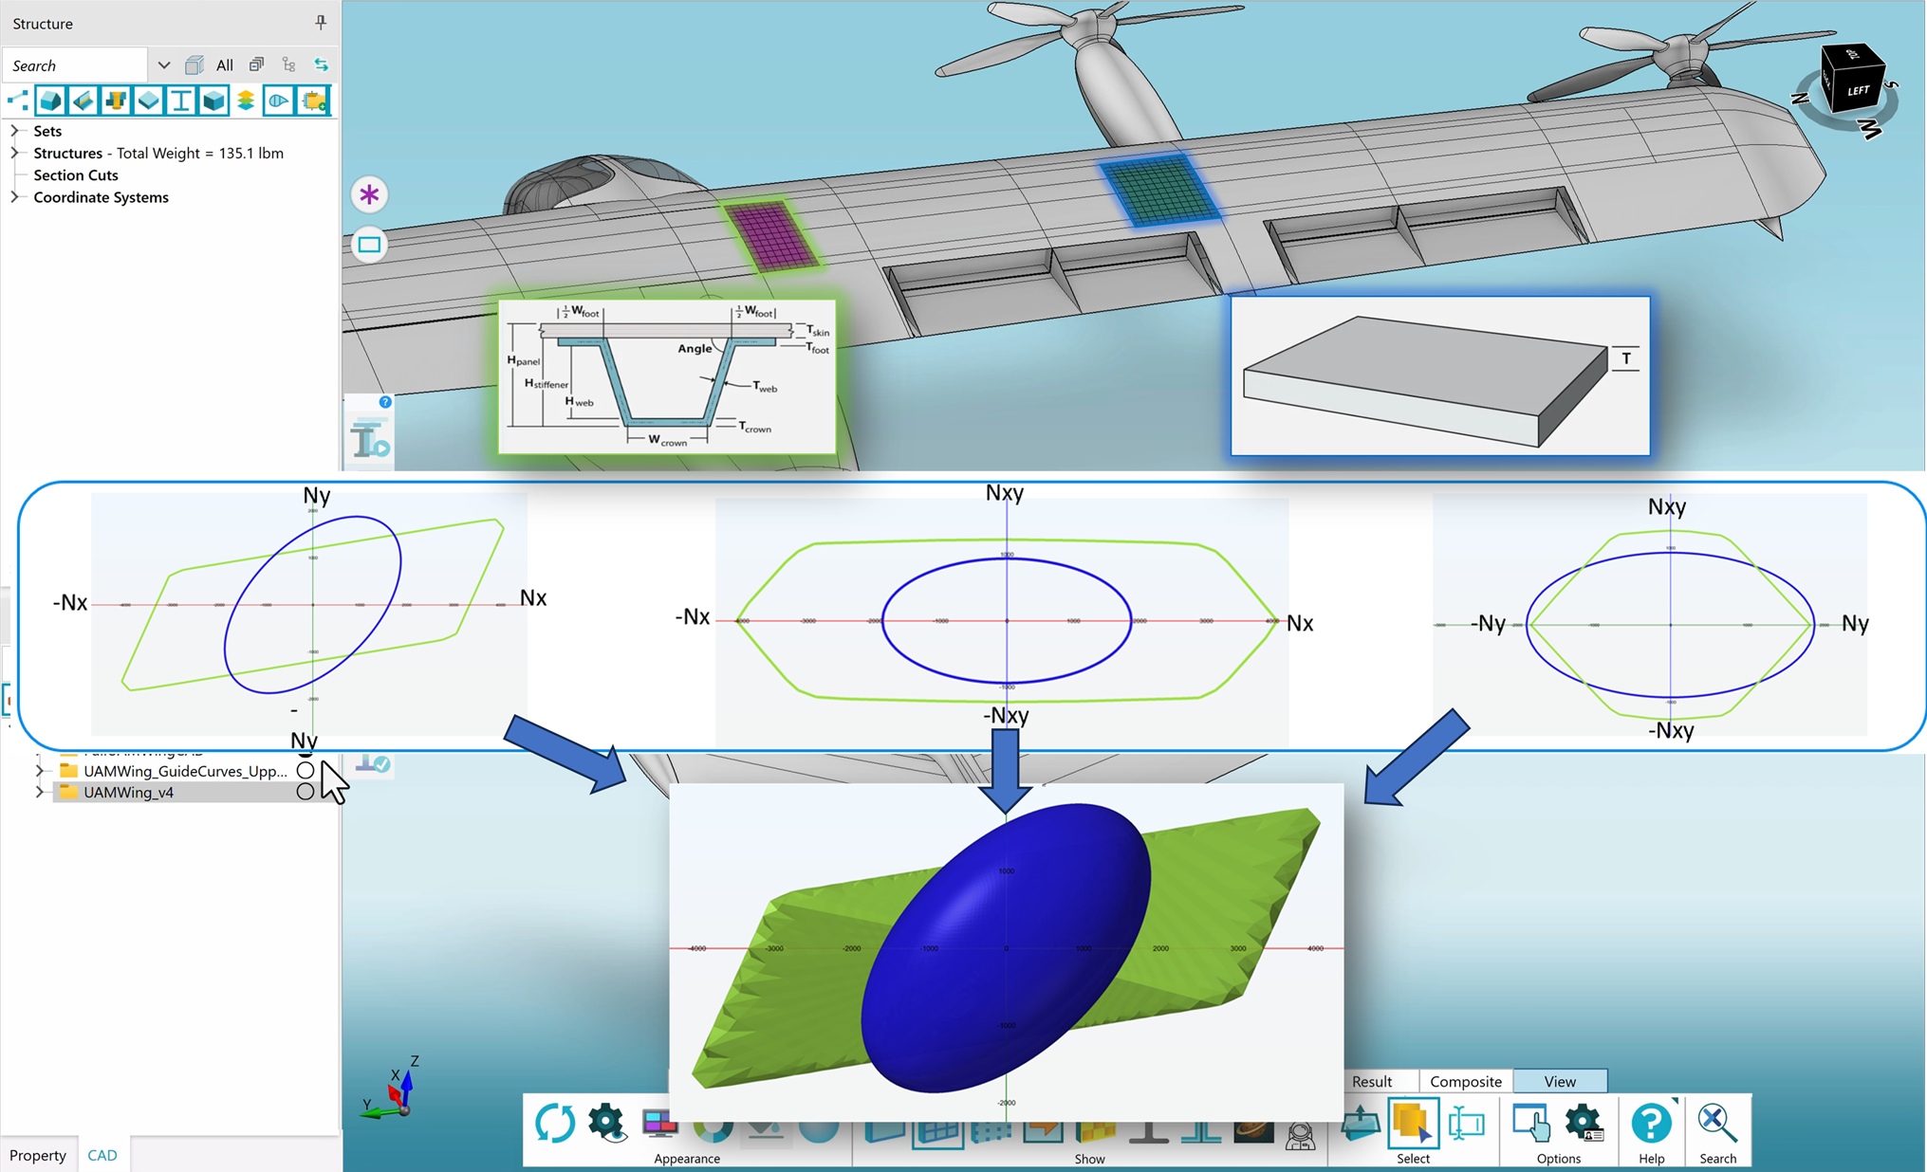Click the Search field in Structure panel
The image size is (1927, 1172).
point(76,65)
